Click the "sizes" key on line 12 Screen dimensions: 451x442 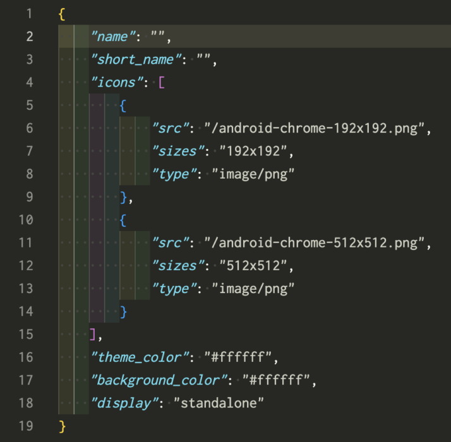(178, 266)
